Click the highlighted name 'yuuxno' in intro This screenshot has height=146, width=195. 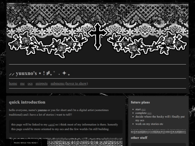point(42,110)
